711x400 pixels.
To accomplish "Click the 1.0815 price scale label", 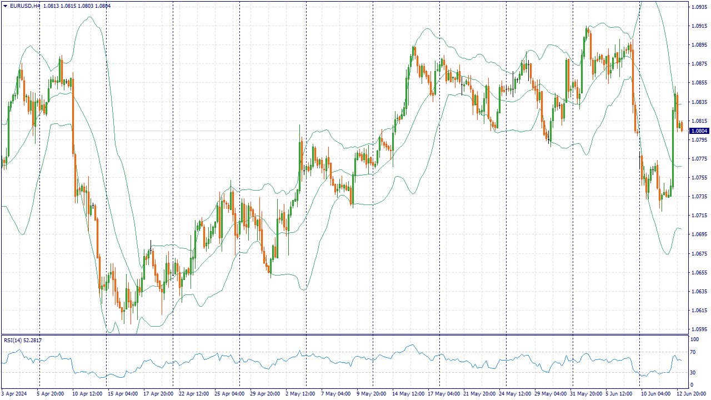I will pyautogui.click(x=699, y=121).
